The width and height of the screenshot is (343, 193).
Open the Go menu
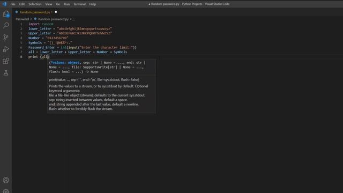tap(58, 4)
